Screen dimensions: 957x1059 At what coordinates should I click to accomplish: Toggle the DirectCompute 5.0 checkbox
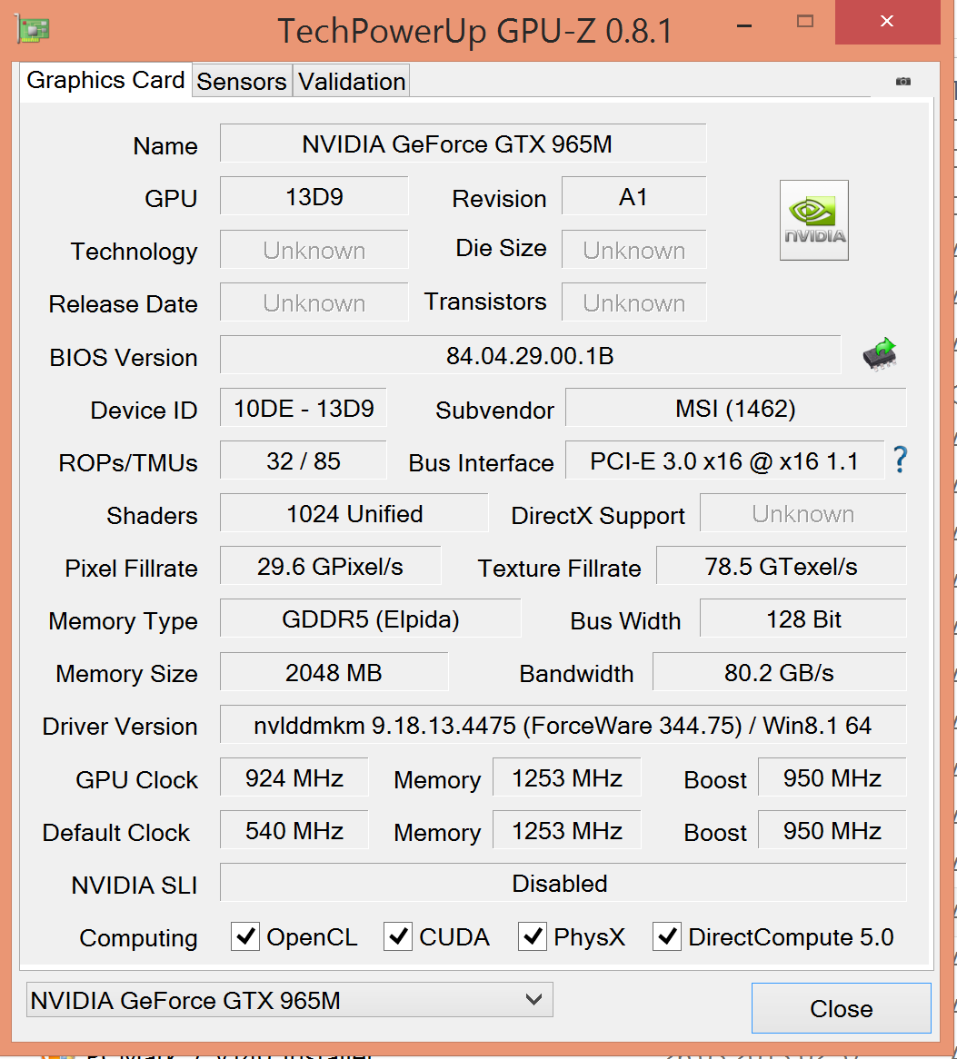(x=667, y=936)
